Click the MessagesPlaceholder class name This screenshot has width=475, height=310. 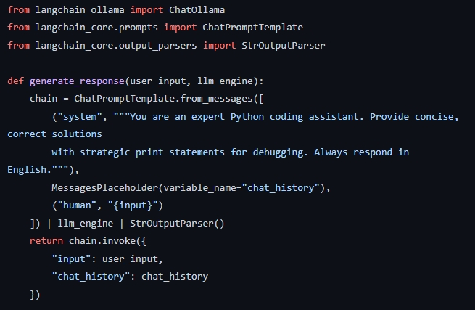(x=105, y=188)
